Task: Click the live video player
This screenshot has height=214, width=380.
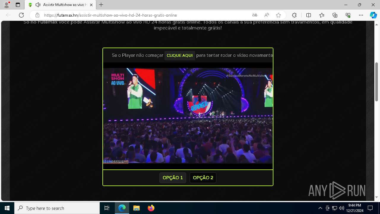Action: (x=188, y=116)
